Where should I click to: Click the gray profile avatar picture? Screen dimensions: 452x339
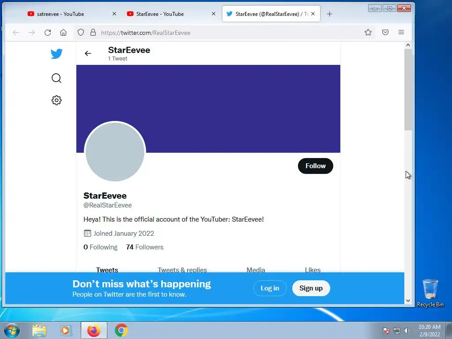tap(115, 152)
